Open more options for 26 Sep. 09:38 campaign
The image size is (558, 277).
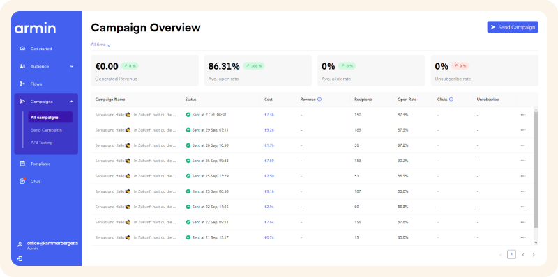[x=522, y=161]
